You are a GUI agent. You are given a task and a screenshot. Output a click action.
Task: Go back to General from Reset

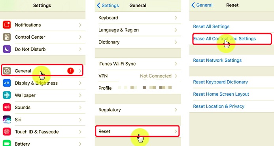click(x=202, y=5)
